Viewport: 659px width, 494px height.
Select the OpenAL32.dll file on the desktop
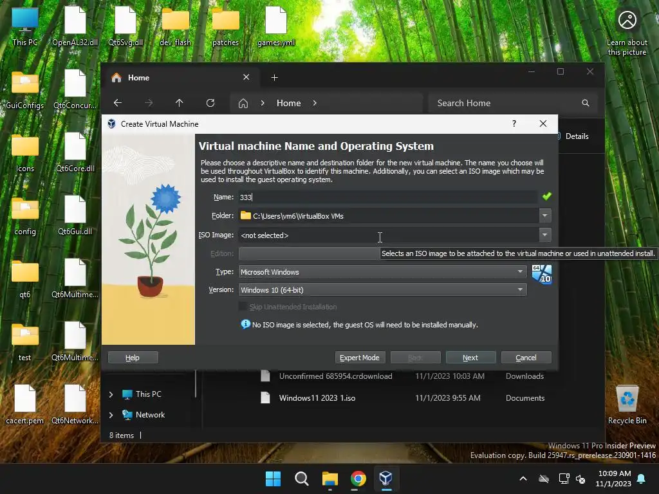(x=75, y=26)
